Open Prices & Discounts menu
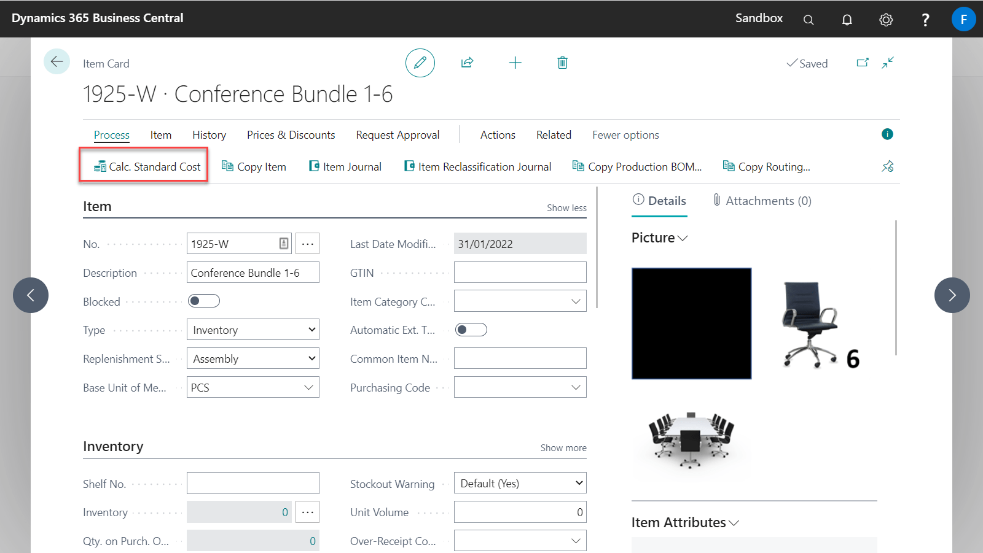 coord(291,135)
